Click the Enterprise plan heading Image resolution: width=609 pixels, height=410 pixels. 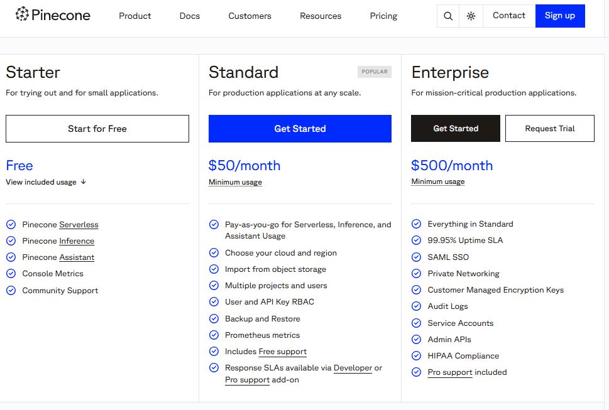point(450,72)
